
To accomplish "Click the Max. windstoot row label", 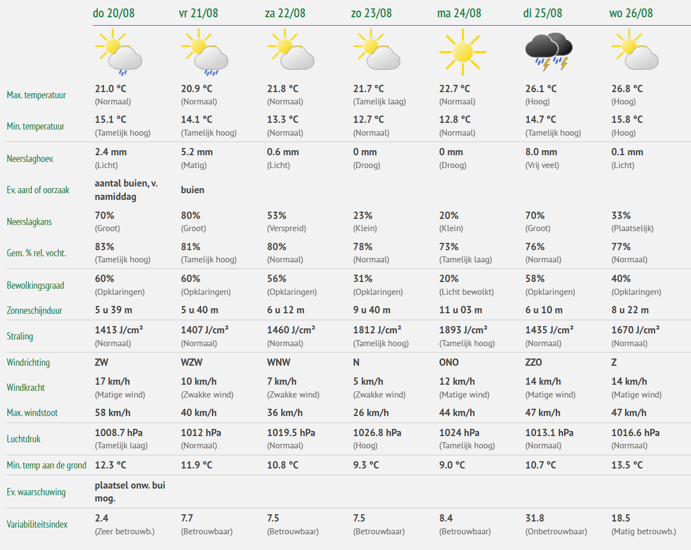I will point(32,413).
